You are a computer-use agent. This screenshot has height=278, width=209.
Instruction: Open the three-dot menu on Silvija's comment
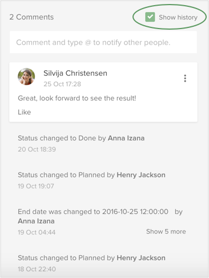click(x=185, y=78)
